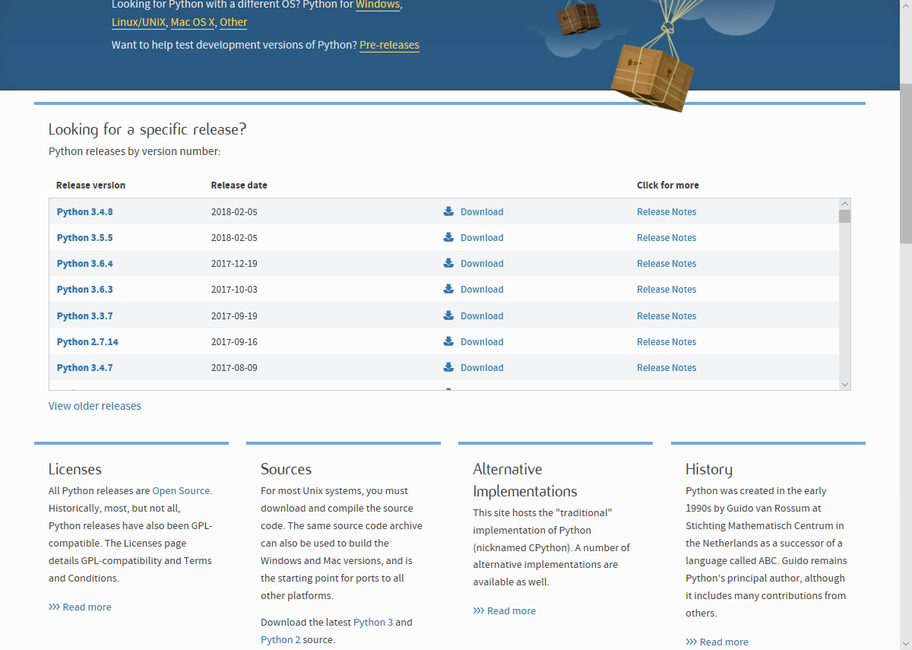Click Download text for Python 3.3.7
Image resolution: width=912 pixels, height=650 pixels.
pos(482,316)
